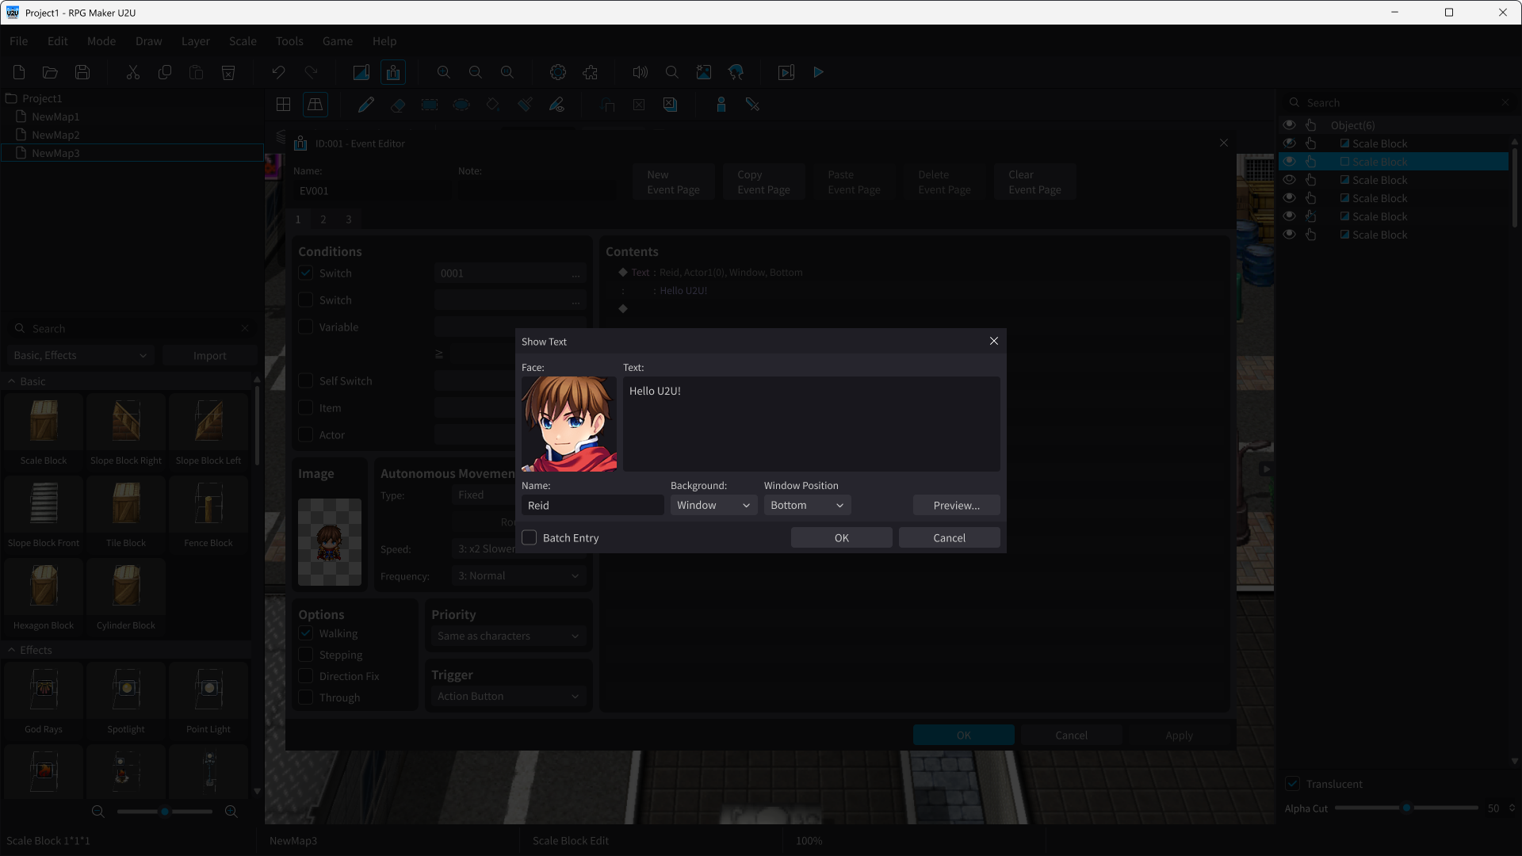The height and width of the screenshot is (856, 1522).
Task: Click the playtest play arrow icon
Action: point(819,72)
